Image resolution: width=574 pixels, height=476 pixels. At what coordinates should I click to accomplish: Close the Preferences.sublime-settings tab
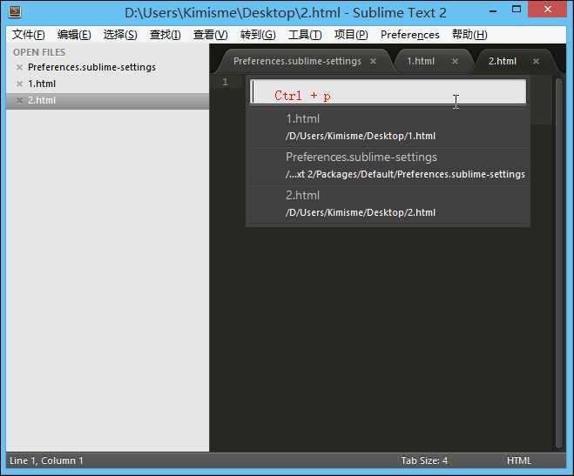click(373, 61)
